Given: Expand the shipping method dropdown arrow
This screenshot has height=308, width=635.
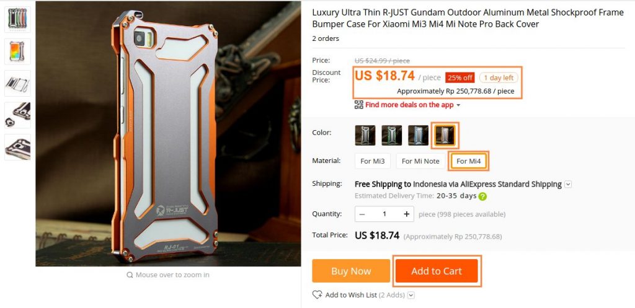Looking at the screenshot, I should [x=568, y=185].
